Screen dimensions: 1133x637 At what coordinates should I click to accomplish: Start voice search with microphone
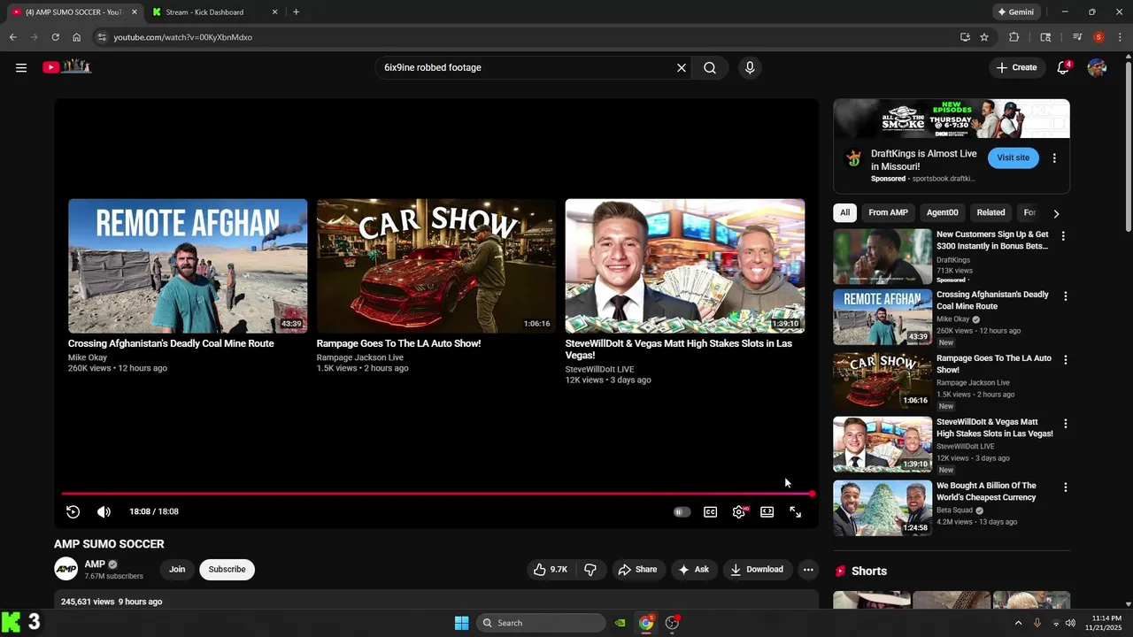pyautogui.click(x=750, y=67)
